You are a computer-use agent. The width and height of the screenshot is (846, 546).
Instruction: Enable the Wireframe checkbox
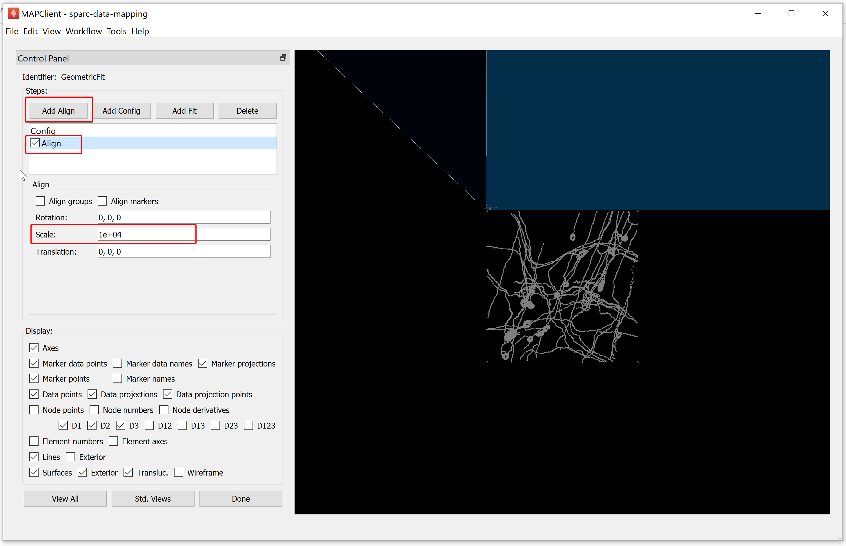[x=179, y=472]
